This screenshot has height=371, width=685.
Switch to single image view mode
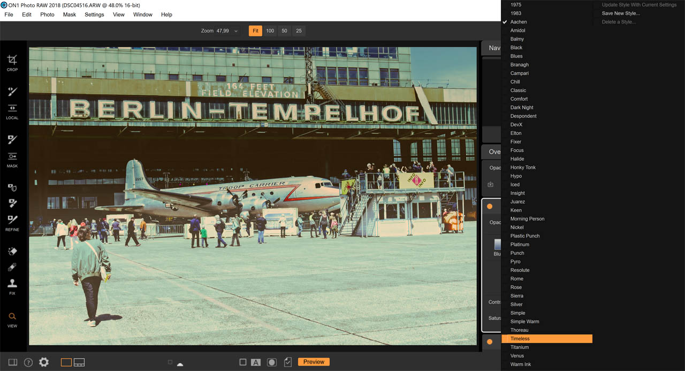66,362
